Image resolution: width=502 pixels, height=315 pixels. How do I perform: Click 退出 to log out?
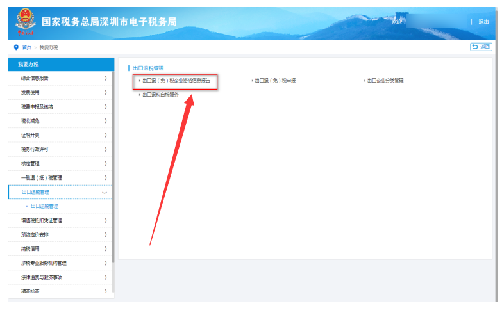point(483,22)
